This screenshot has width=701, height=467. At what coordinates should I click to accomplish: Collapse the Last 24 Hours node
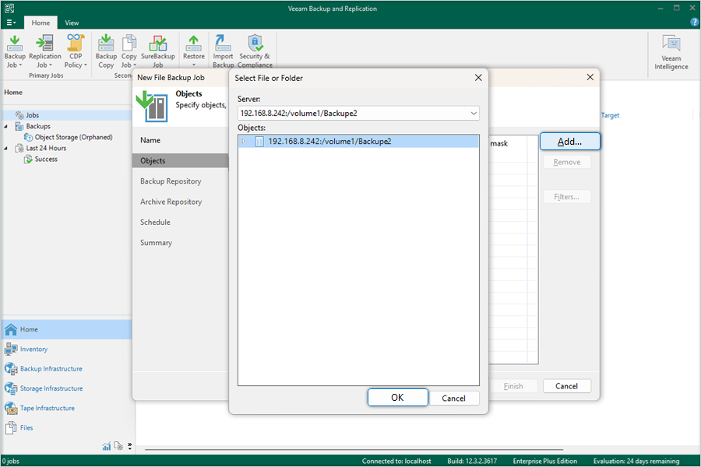tap(5, 149)
